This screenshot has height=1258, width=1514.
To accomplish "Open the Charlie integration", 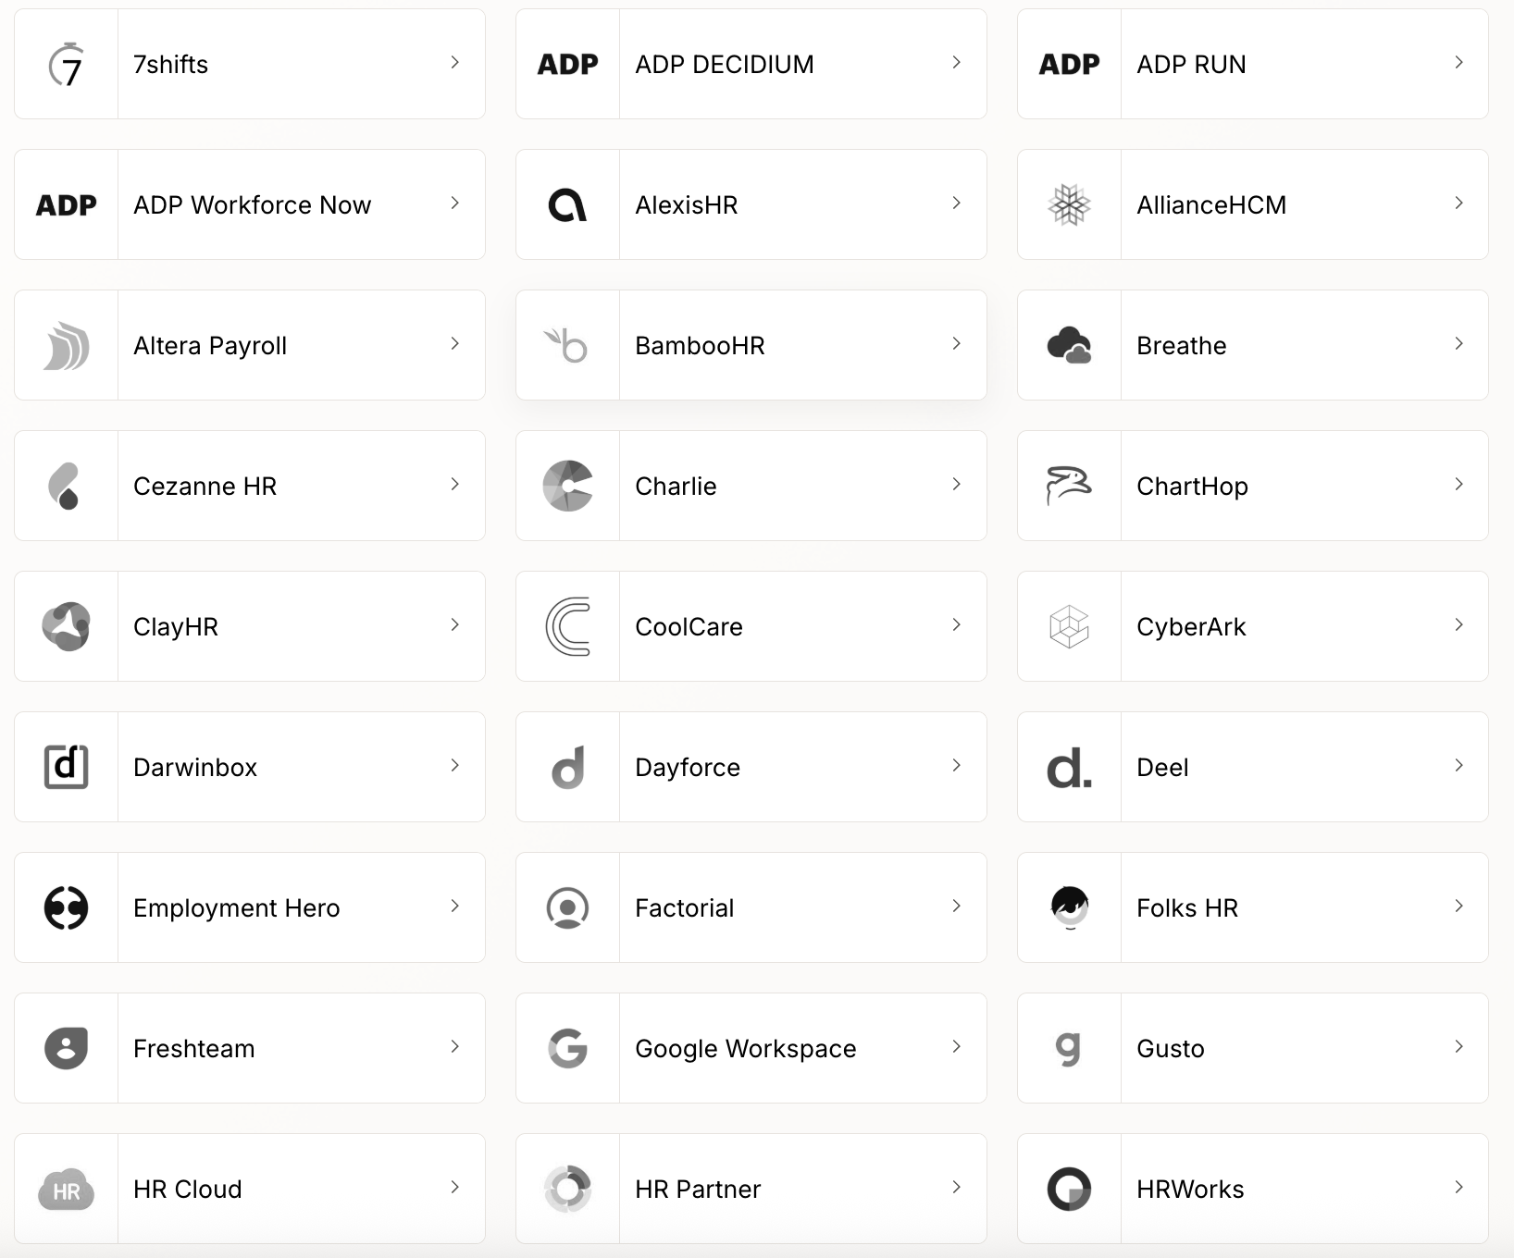I will [751, 486].
